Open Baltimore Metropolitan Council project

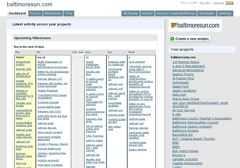click(x=195, y=122)
